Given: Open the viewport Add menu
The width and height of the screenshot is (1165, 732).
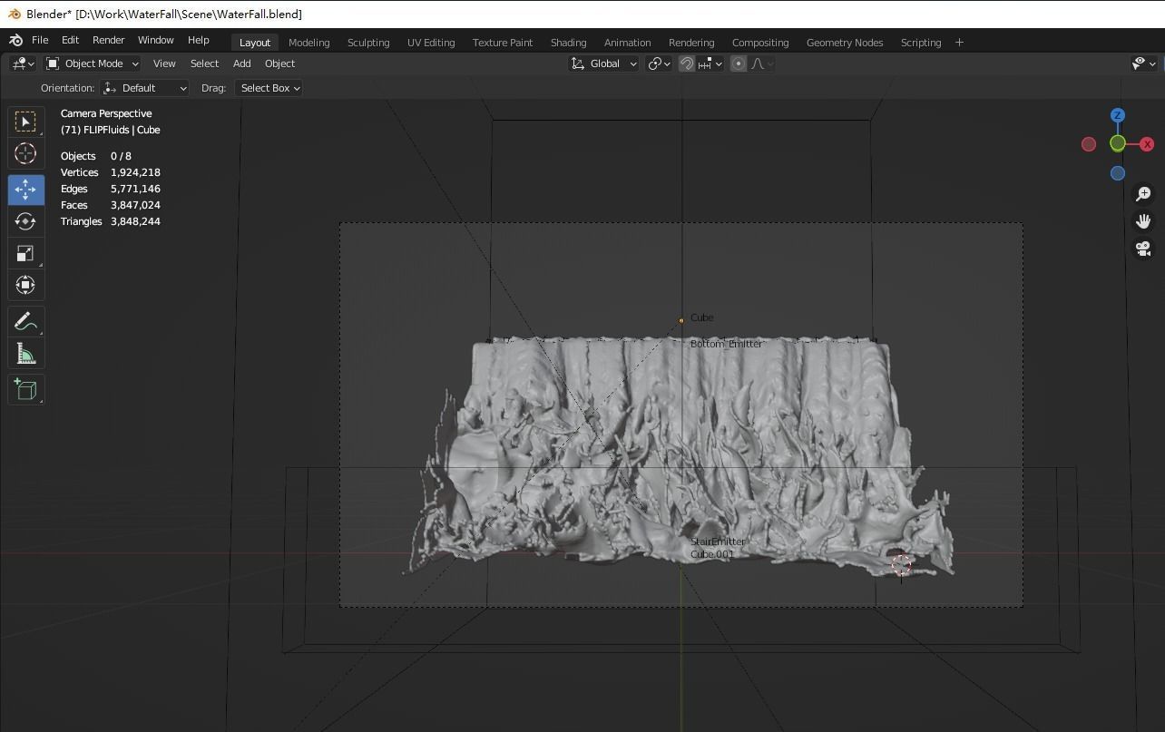Looking at the screenshot, I should [x=241, y=63].
